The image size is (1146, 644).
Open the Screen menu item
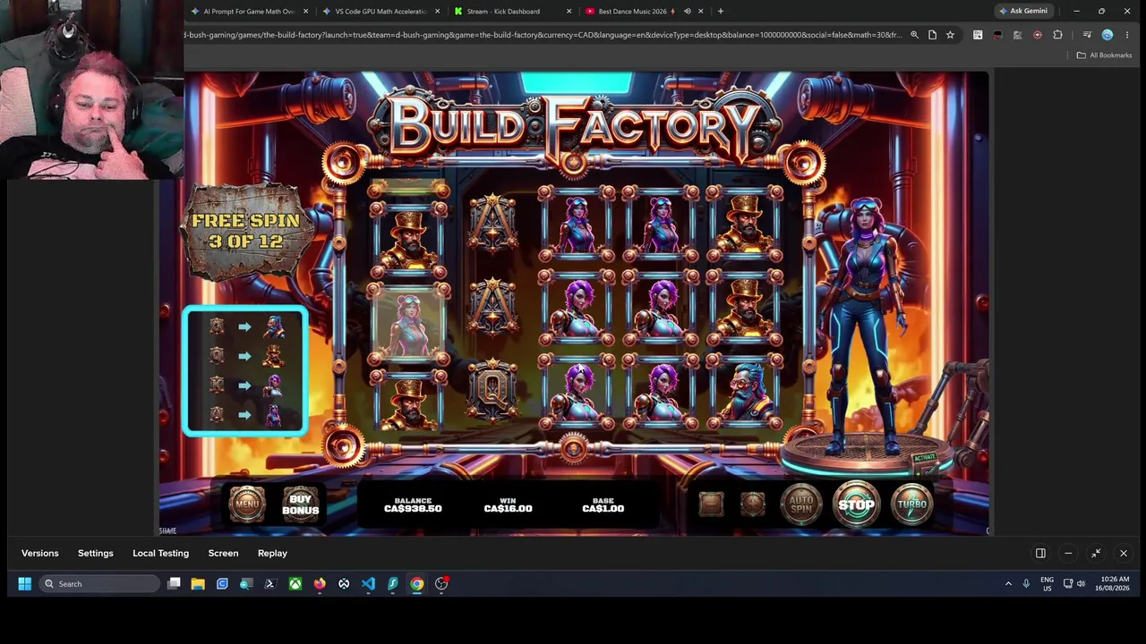click(224, 554)
